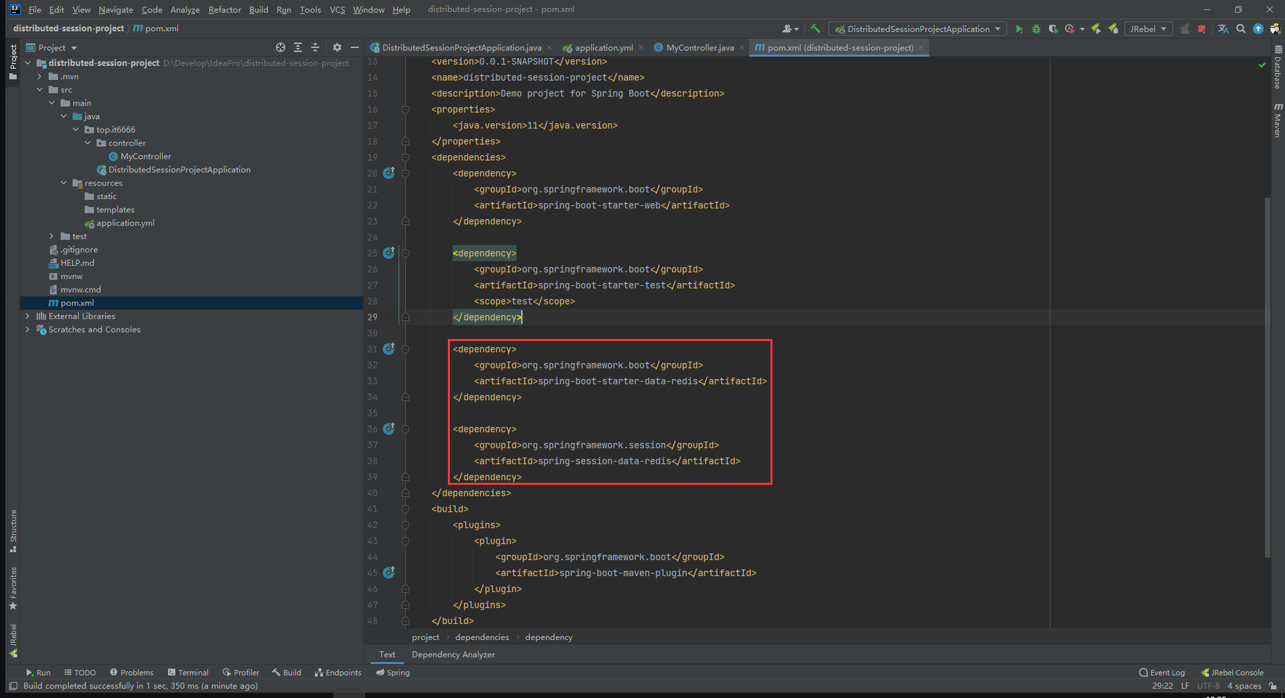Toggle tool window bars icon at bottom-left corner
1285x698 pixels.
click(13, 685)
